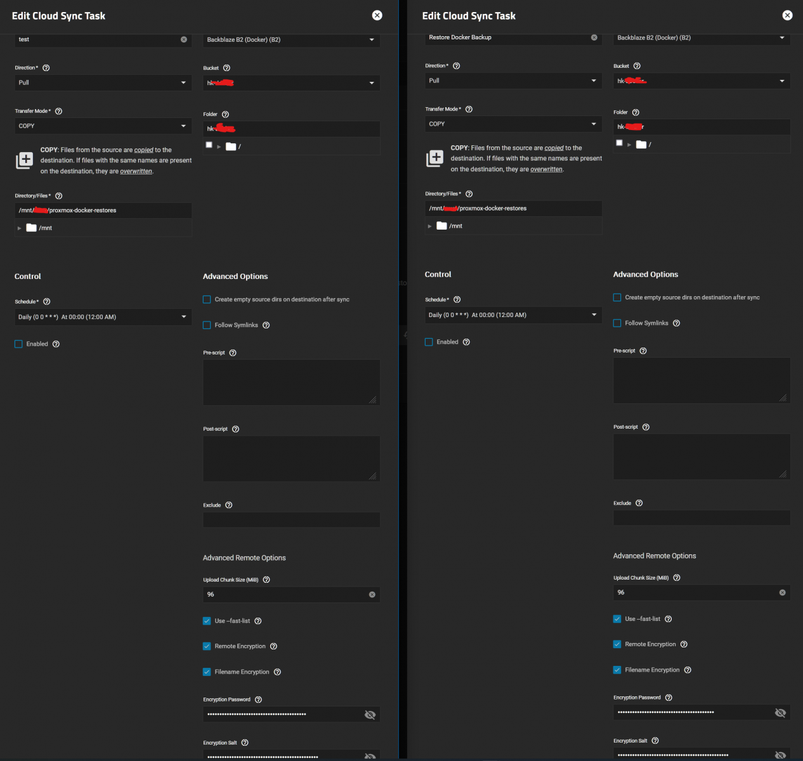Show Exclude help tooltip in left dialog

point(229,505)
